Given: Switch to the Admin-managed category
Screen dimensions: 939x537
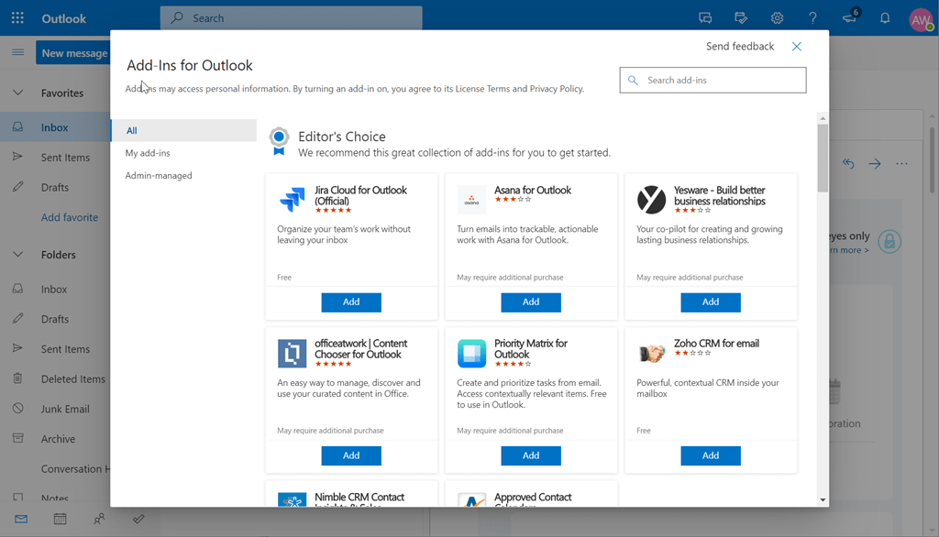Looking at the screenshot, I should coord(158,175).
